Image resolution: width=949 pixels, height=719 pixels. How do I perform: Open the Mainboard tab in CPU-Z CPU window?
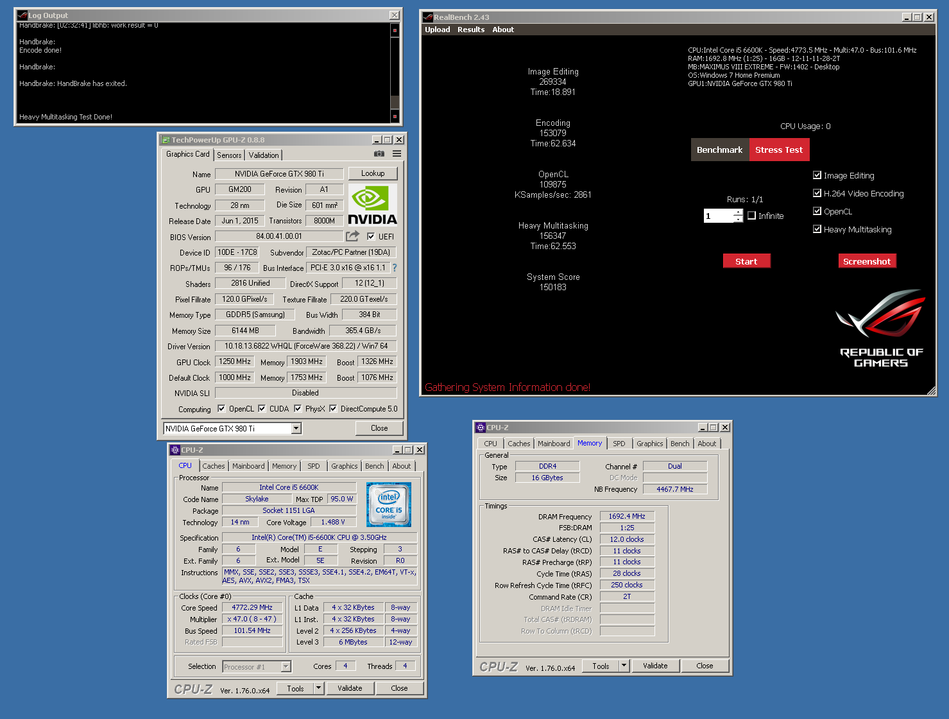pyautogui.click(x=248, y=467)
